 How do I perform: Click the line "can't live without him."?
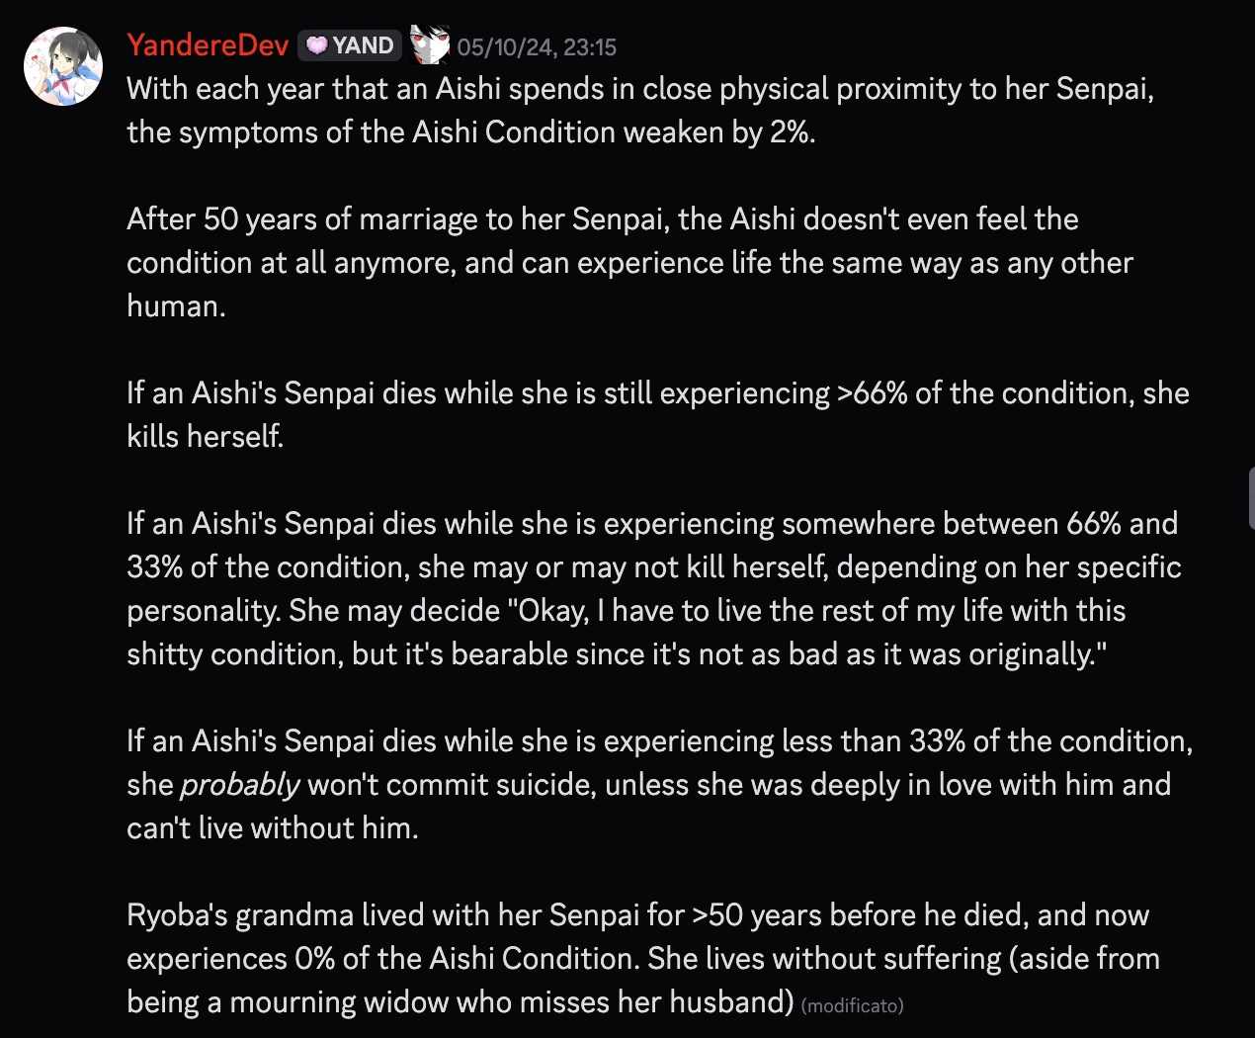point(273,828)
